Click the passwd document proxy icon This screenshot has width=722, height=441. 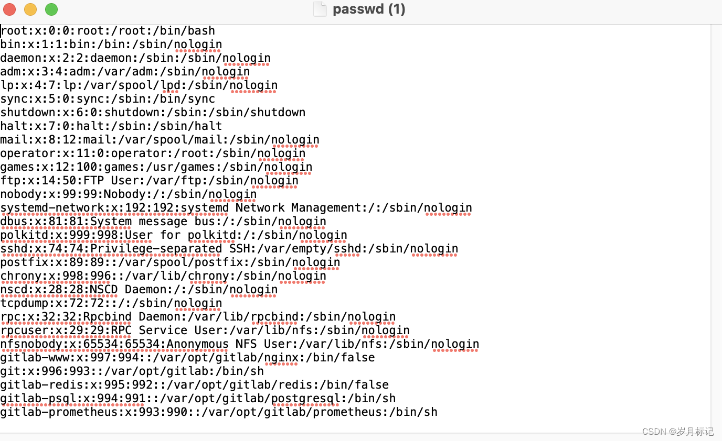point(320,9)
